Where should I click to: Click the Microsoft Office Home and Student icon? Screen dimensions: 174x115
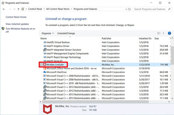click(45, 68)
